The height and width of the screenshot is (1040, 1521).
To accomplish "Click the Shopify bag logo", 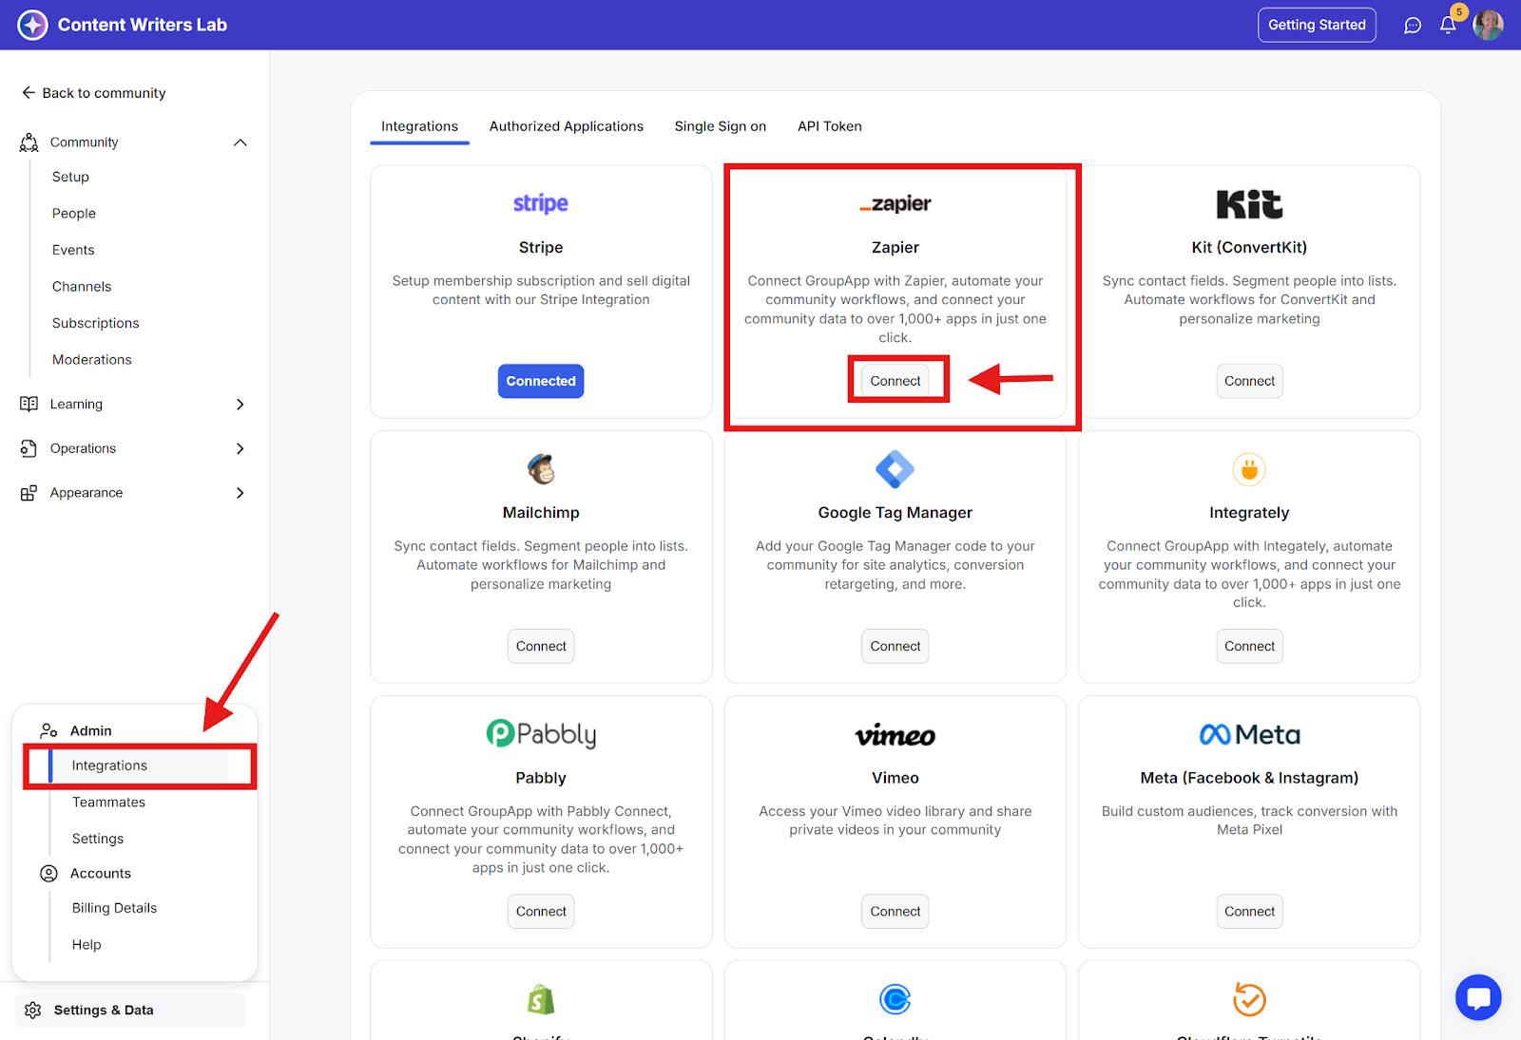I will coord(541,999).
